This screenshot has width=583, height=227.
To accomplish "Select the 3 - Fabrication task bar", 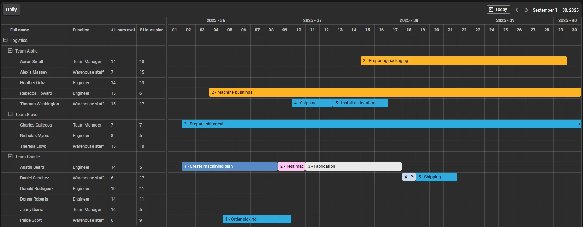I will 353,166.
